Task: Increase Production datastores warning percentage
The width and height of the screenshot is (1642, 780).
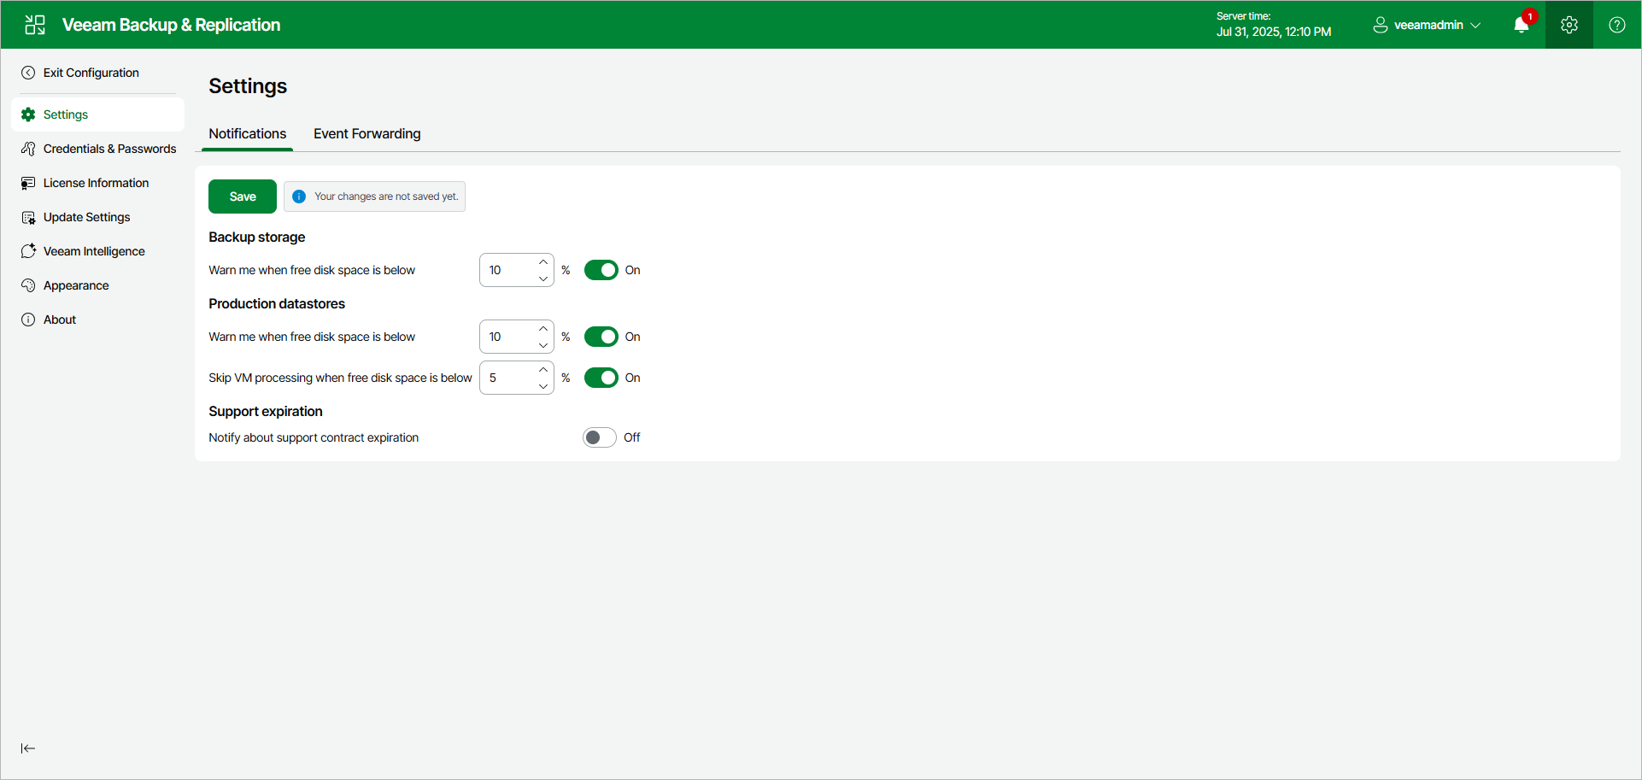Action: [x=543, y=329]
